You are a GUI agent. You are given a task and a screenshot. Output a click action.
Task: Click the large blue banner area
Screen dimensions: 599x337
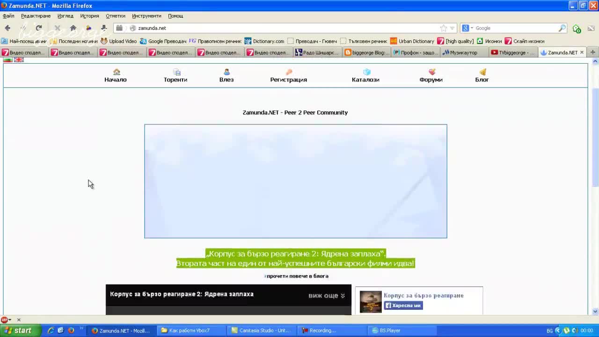[296, 181]
